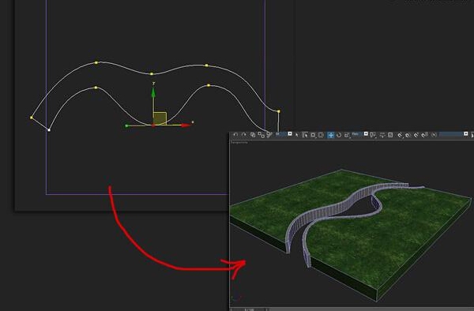Click the Unlink Selection icon
This screenshot has height=311, width=474.
pos(261,135)
